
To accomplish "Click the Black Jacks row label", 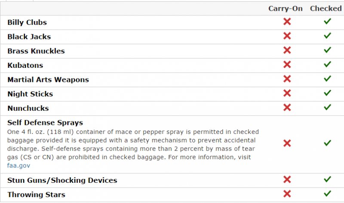I will coord(29,37).
